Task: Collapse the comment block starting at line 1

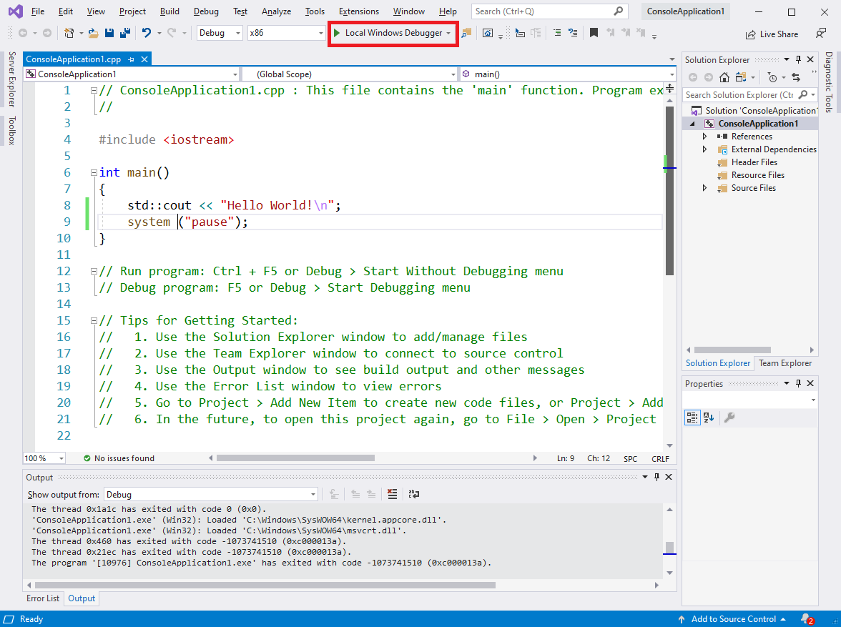Action: [94, 91]
